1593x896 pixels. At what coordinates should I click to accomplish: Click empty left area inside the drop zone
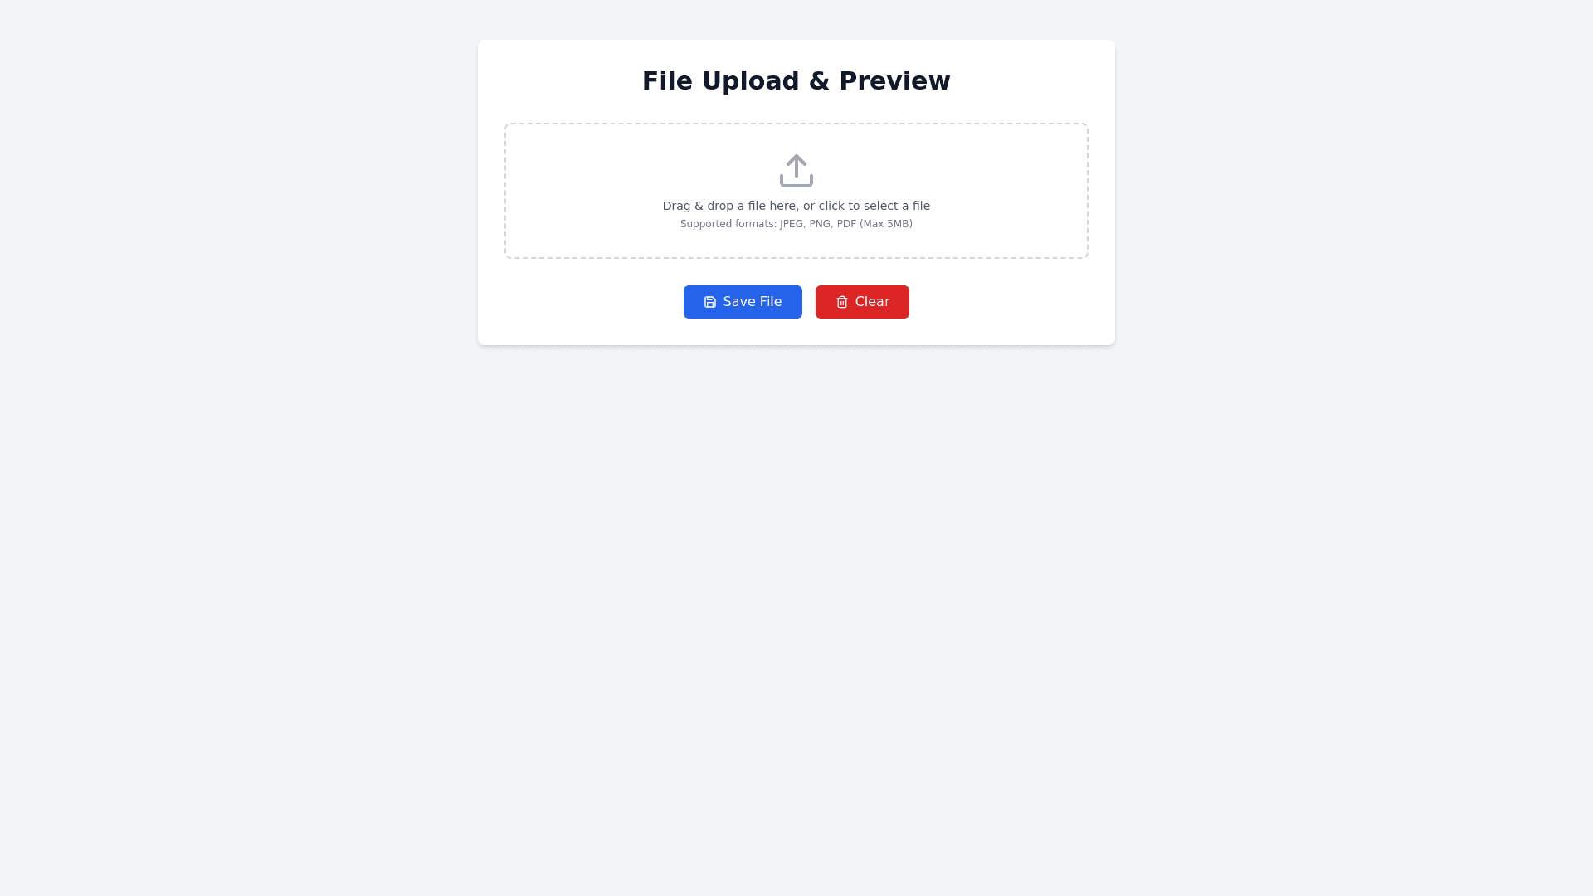(x=581, y=191)
